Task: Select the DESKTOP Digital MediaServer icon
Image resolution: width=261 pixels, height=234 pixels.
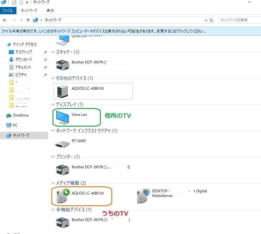Action: coord(143,196)
